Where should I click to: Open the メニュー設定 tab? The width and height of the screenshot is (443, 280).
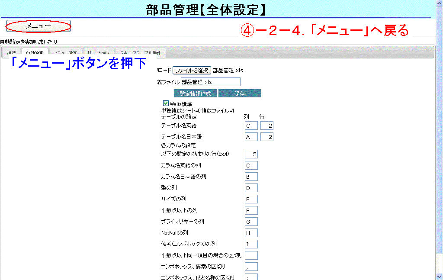click(66, 53)
